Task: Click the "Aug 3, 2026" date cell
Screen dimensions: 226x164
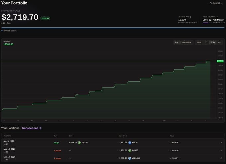Action: tap(9, 141)
